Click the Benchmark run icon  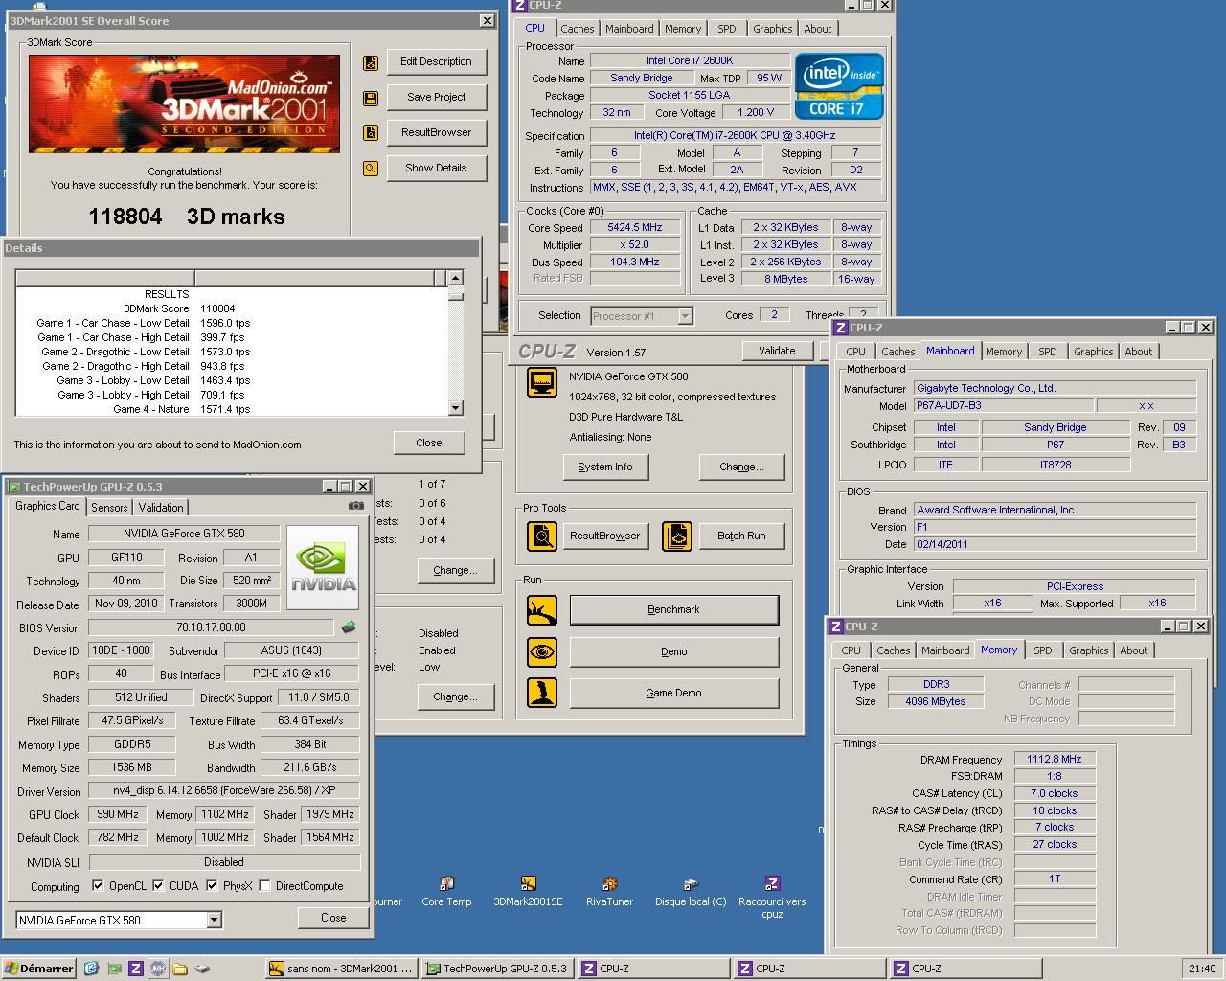(x=542, y=610)
